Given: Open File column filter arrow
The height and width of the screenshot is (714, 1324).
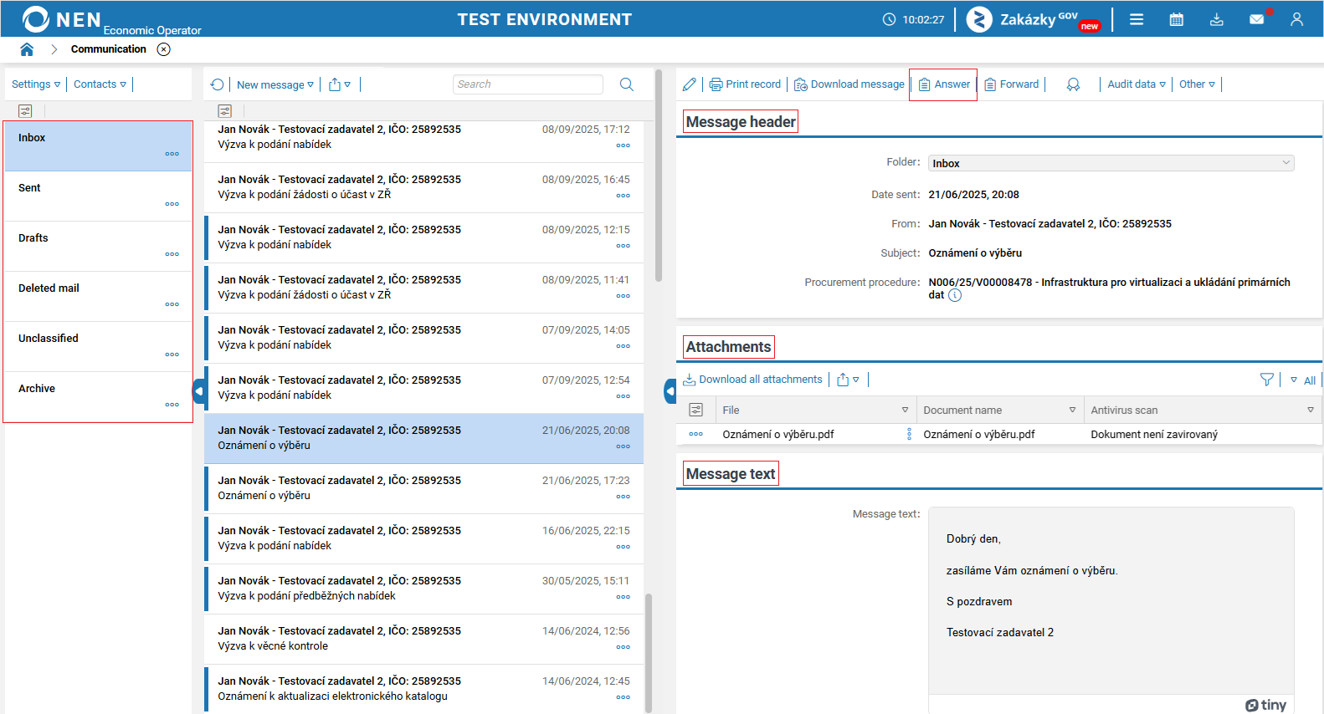Looking at the screenshot, I should (x=905, y=410).
